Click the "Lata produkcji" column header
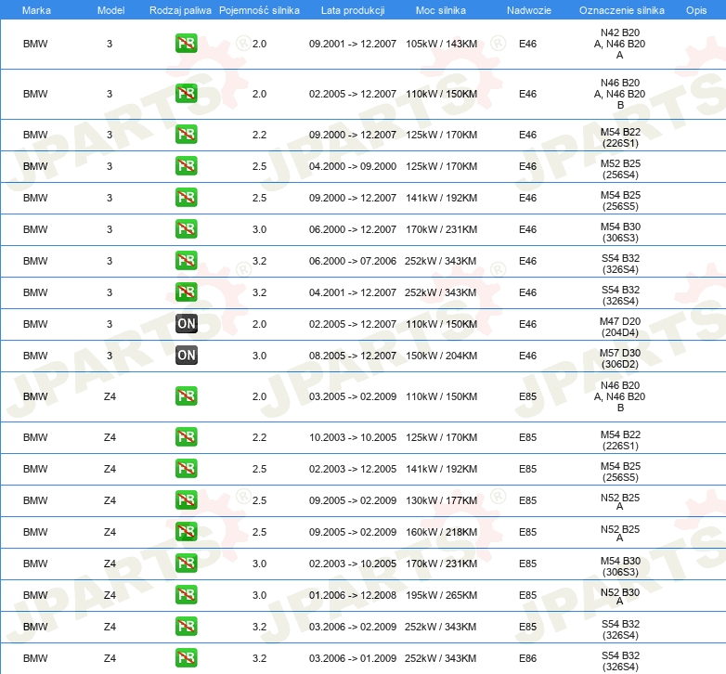Viewport: 726px width, 674px height. coord(352,9)
